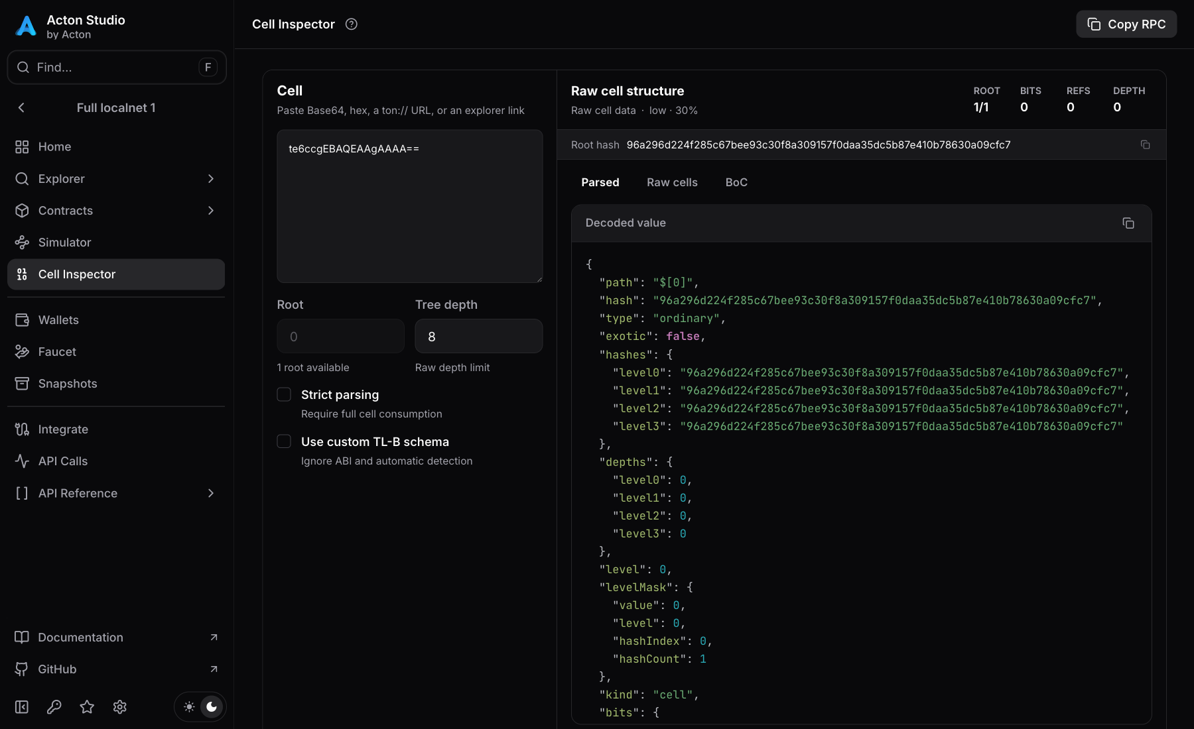This screenshot has width=1194, height=729.
Task: Click the key icon in bottom bar
Action: pos(54,706)
